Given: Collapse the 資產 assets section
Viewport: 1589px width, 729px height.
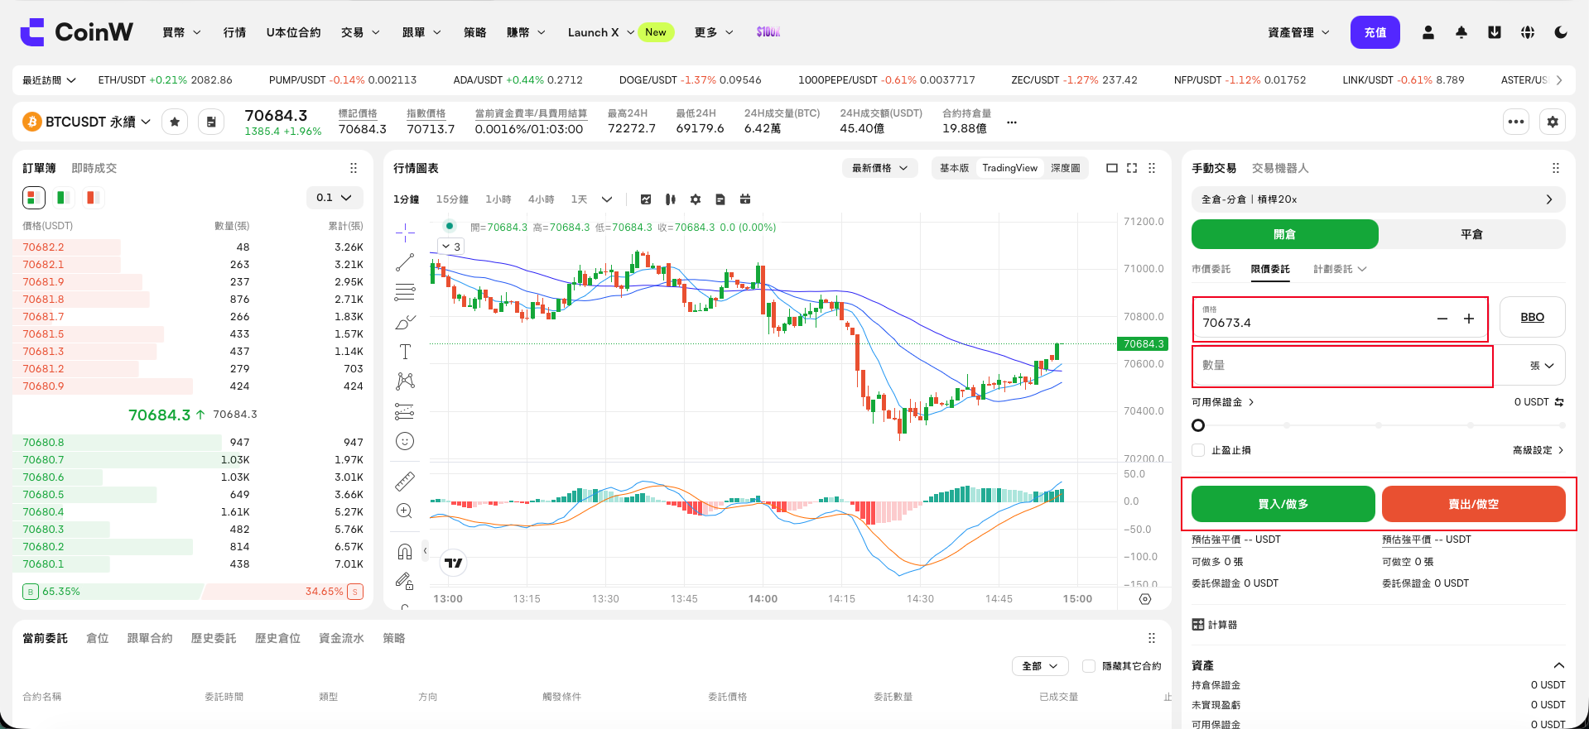Looking at the screenshot, I should click(x=1559, y=665).
